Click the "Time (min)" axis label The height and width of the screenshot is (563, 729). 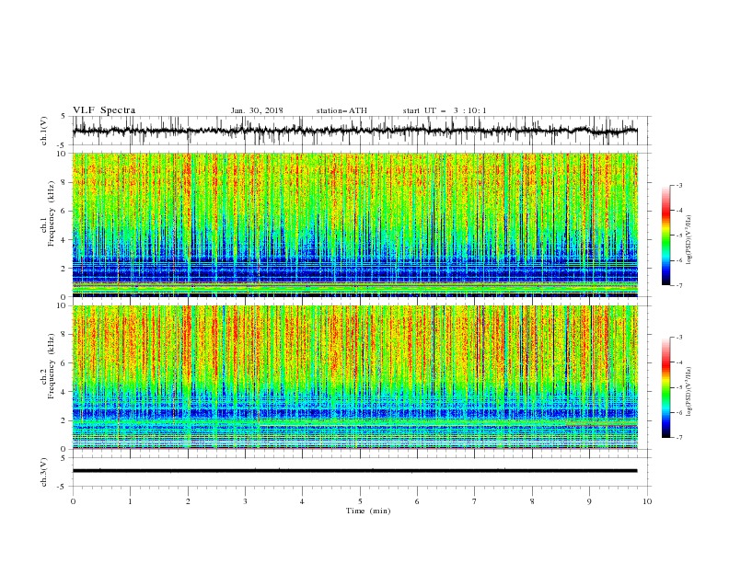pos(368,511)
